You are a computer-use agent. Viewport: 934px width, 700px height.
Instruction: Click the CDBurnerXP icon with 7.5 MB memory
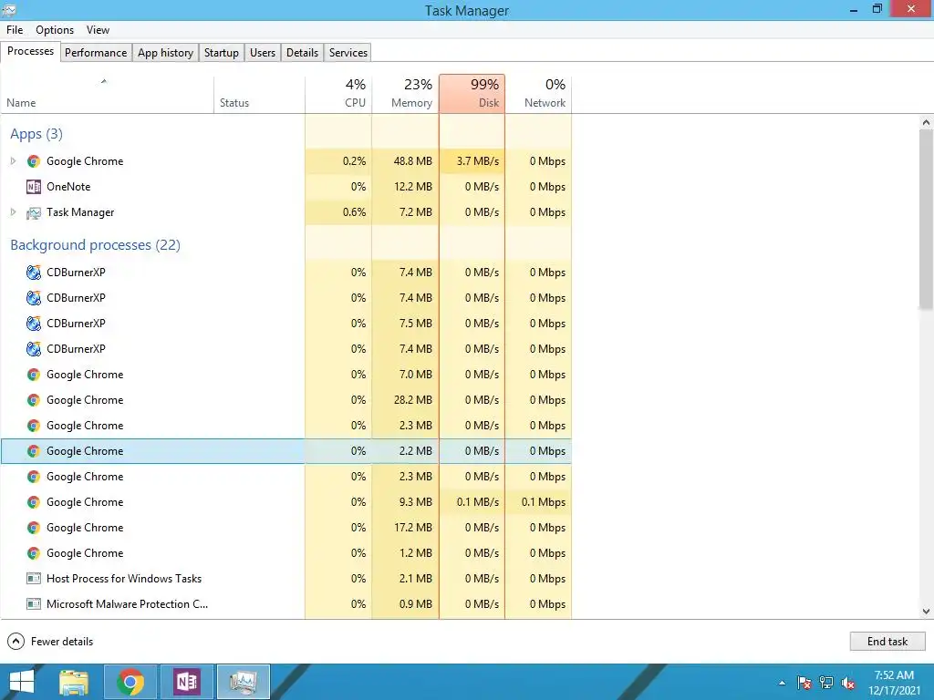(x=34, y=324)
